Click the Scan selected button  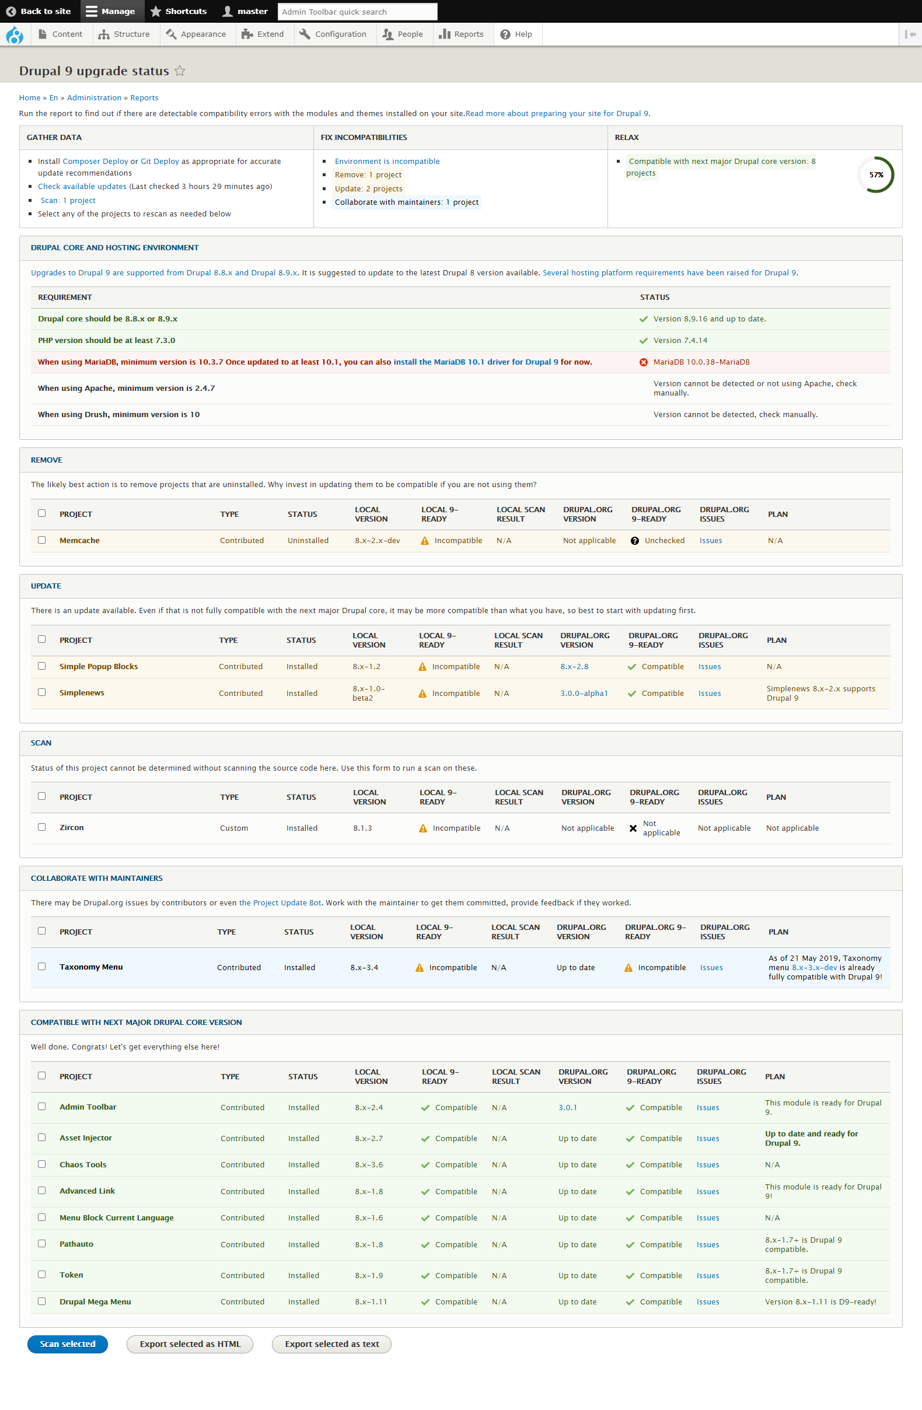pyautogui.click(x=68, y=1343)
